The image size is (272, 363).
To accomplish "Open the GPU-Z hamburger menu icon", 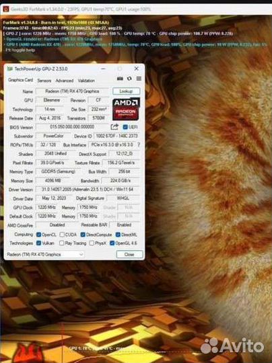I will (139, 79).
